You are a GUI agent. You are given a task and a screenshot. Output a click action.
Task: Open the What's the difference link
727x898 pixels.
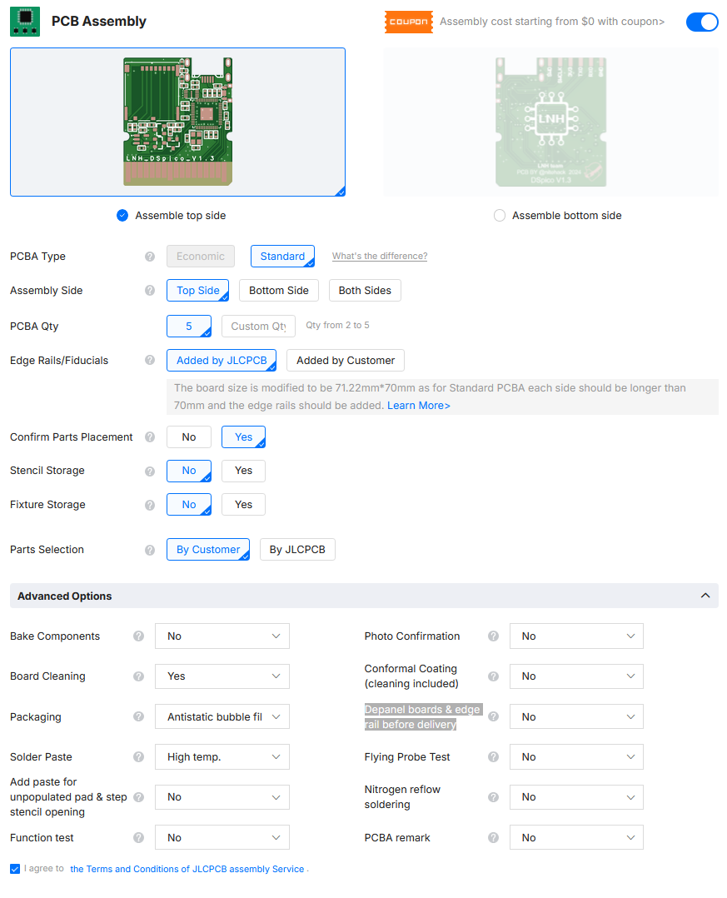tap(380, 257)
